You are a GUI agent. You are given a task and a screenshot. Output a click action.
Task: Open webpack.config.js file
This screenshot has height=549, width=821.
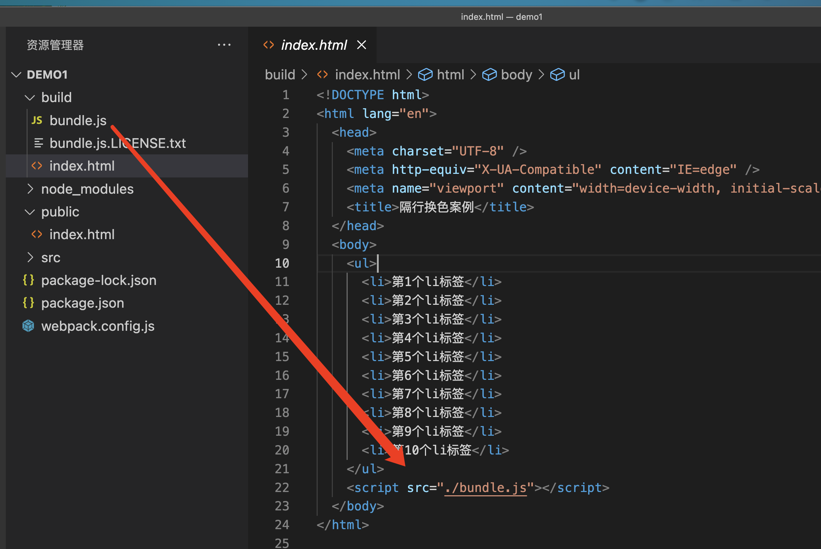point(98,326)
